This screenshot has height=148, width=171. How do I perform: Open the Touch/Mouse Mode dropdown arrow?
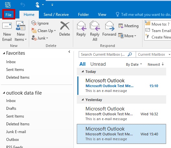tap(43, 5)
